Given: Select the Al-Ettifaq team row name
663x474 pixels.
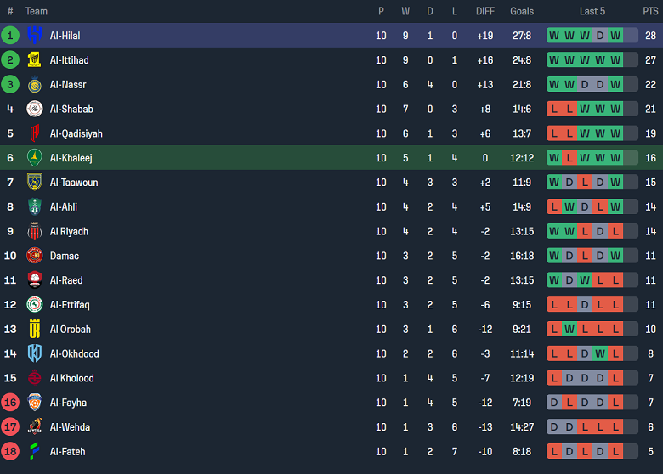Looking at the screenshot, I should [x=70, y=305].
